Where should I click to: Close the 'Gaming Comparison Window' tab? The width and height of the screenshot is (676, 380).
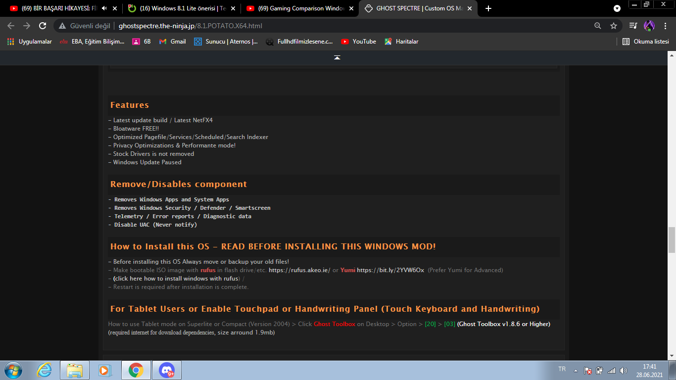coord(351,8)
